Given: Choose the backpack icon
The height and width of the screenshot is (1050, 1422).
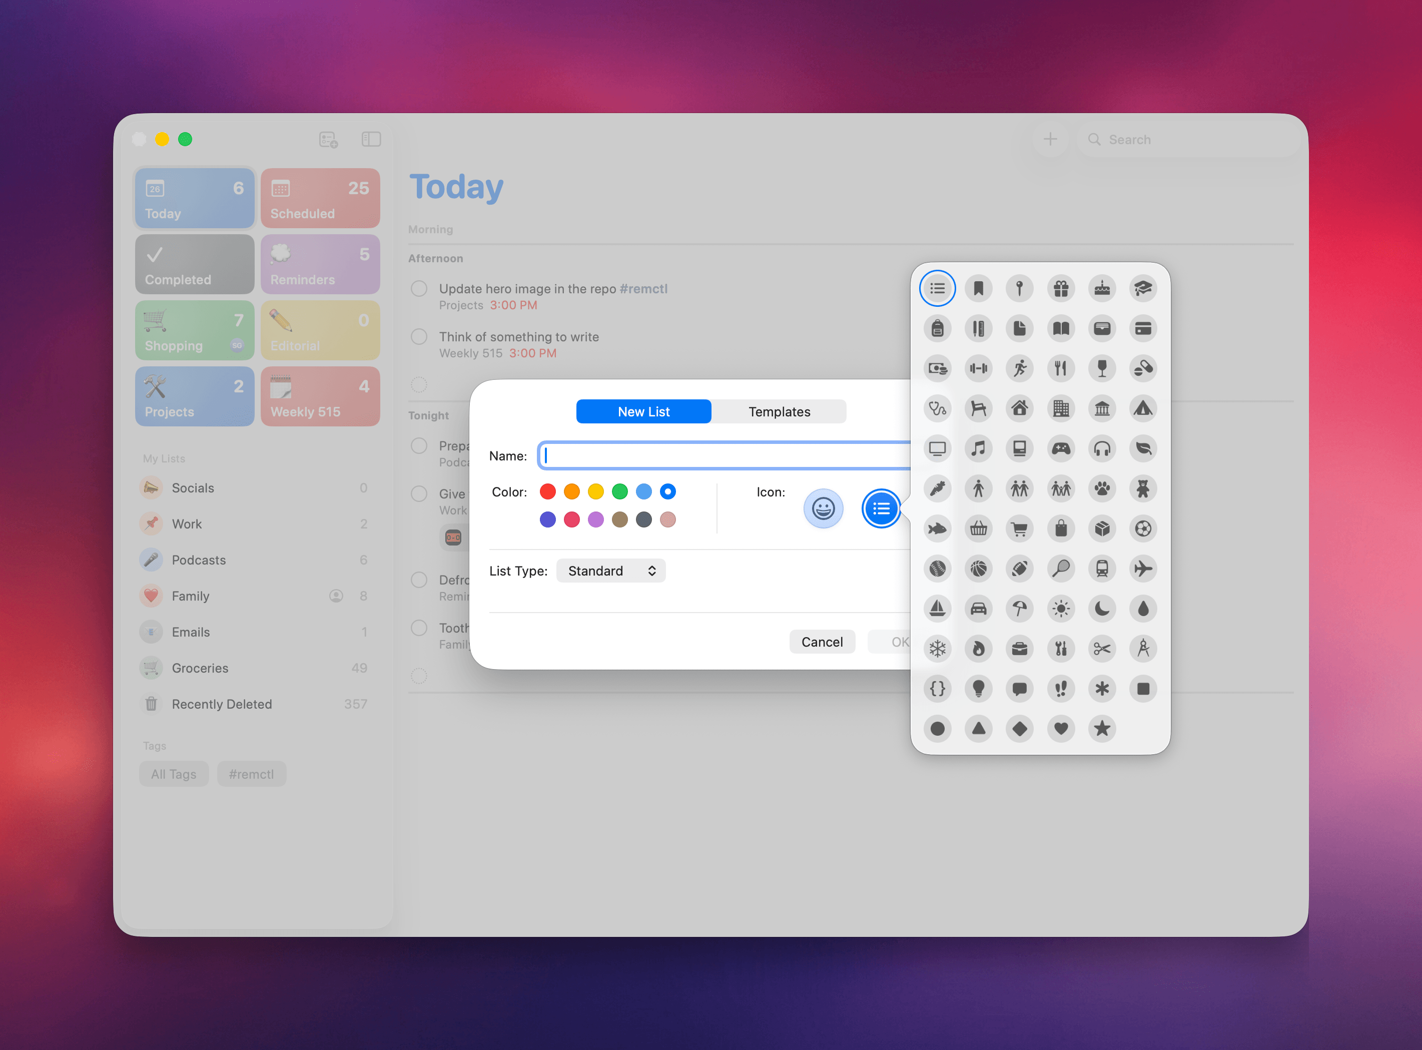Looking at the screenshot, I should tap(937, 329).
